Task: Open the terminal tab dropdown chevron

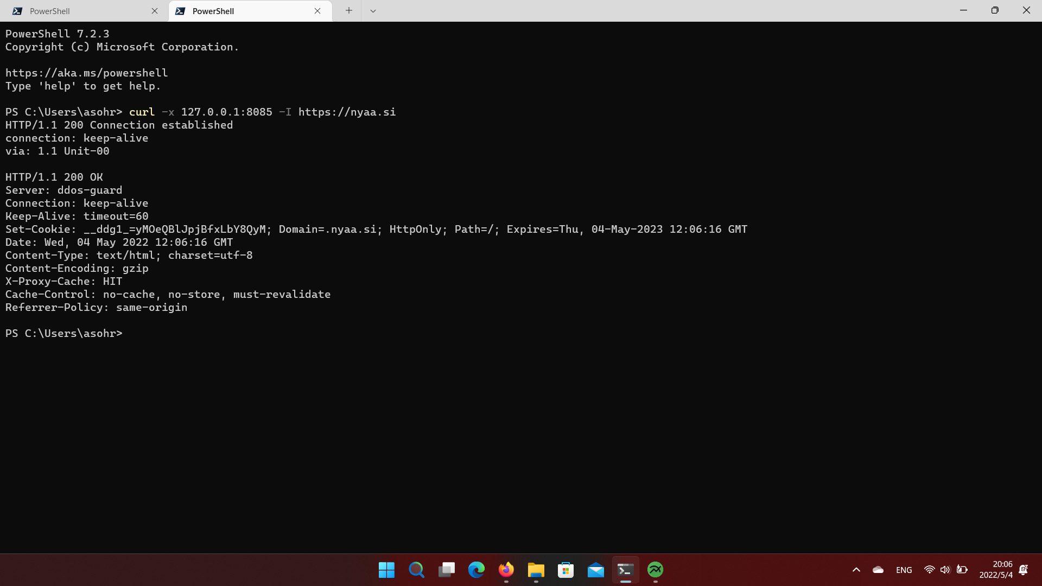Action: 373,10
